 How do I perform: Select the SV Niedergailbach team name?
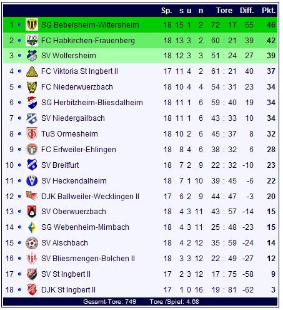point(73,118)
